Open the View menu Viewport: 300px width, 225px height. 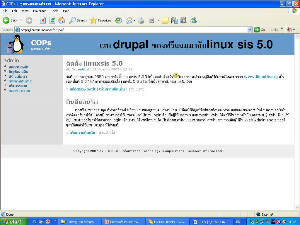point(25,11)
